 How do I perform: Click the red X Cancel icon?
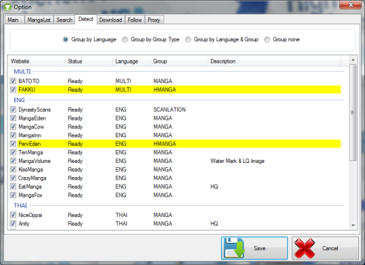304,248
